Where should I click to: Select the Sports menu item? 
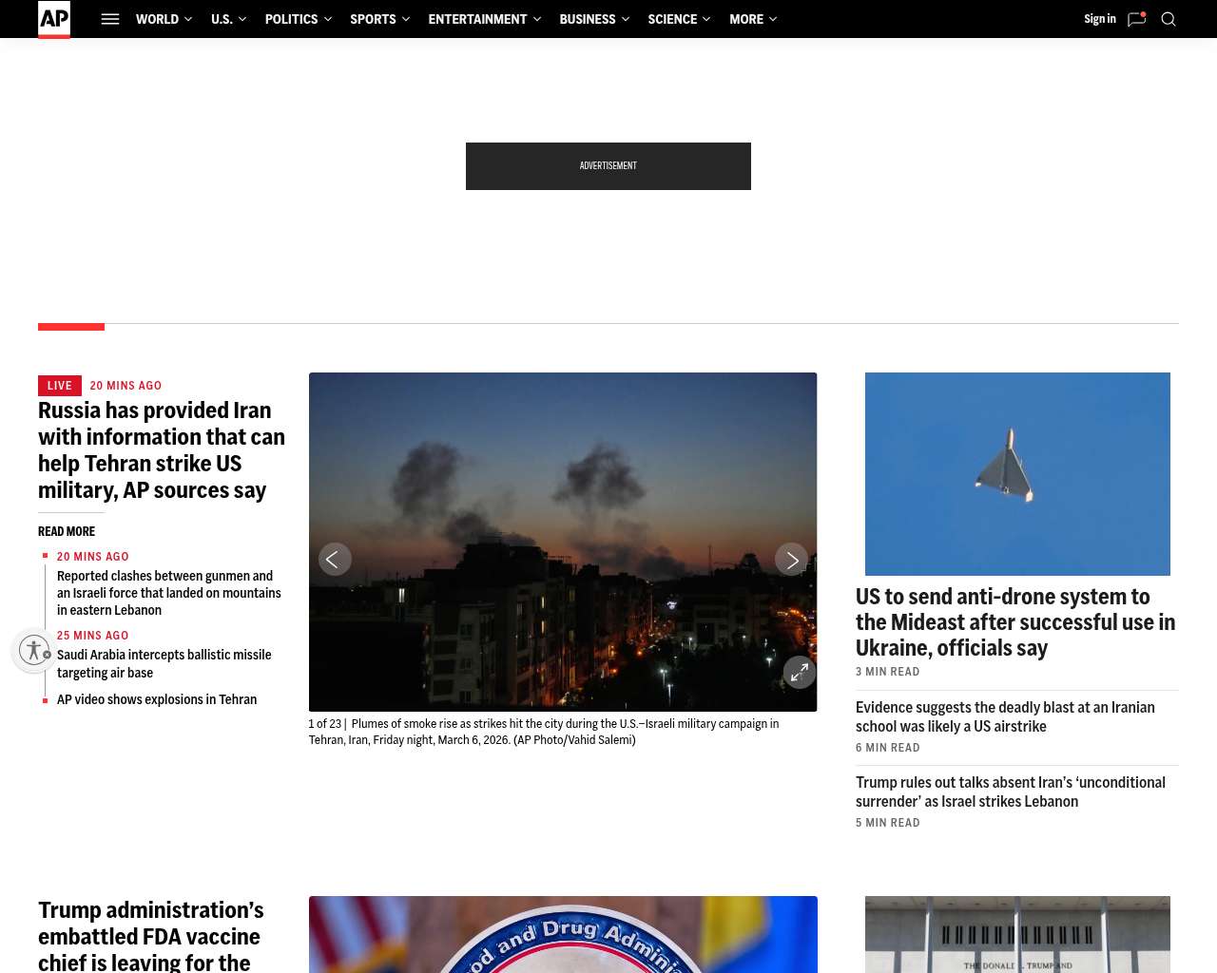(x=373, y=19)
